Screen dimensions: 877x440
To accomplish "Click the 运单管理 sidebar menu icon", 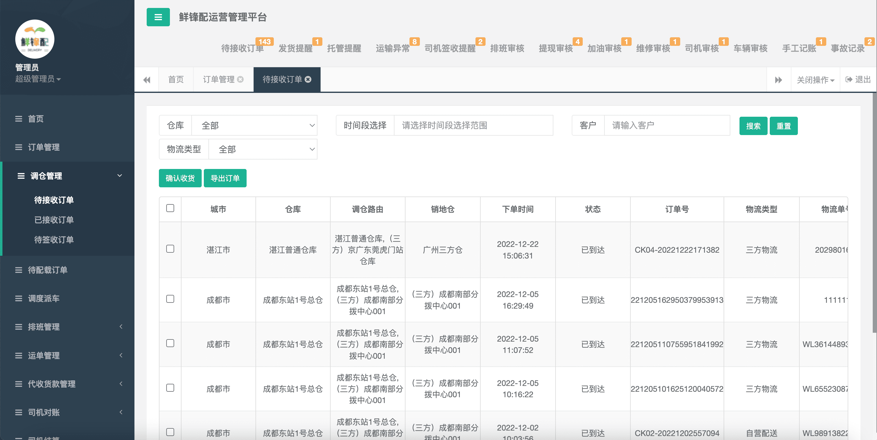I will [x=19, y=356].
